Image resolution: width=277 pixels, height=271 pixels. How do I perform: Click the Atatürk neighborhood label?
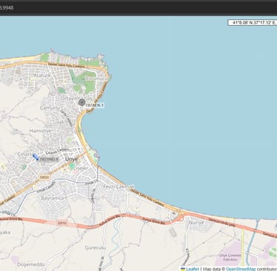click(x=41, y=75)
